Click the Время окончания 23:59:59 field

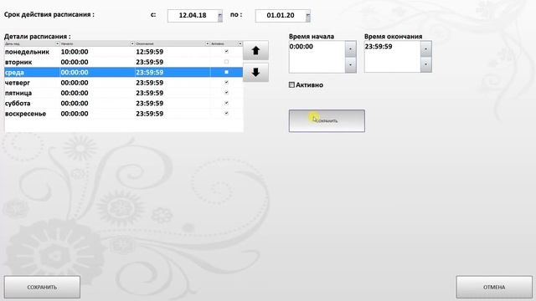[393, 57]
